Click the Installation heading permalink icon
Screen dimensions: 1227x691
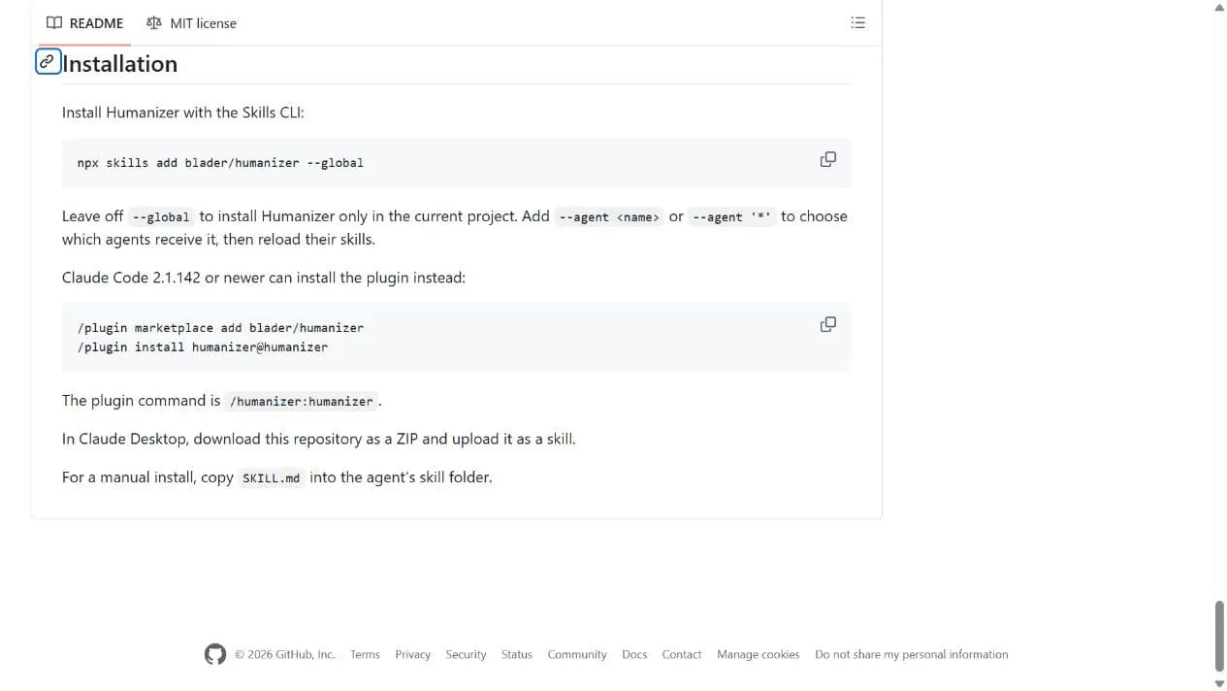click(x=48, y=61)
